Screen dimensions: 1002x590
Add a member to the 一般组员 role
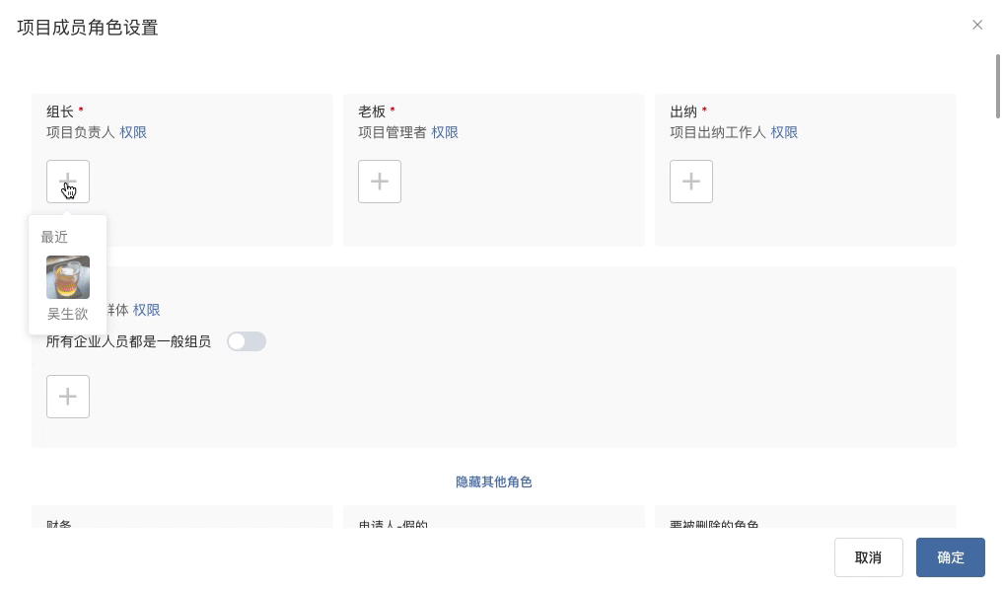coord(67,396)
